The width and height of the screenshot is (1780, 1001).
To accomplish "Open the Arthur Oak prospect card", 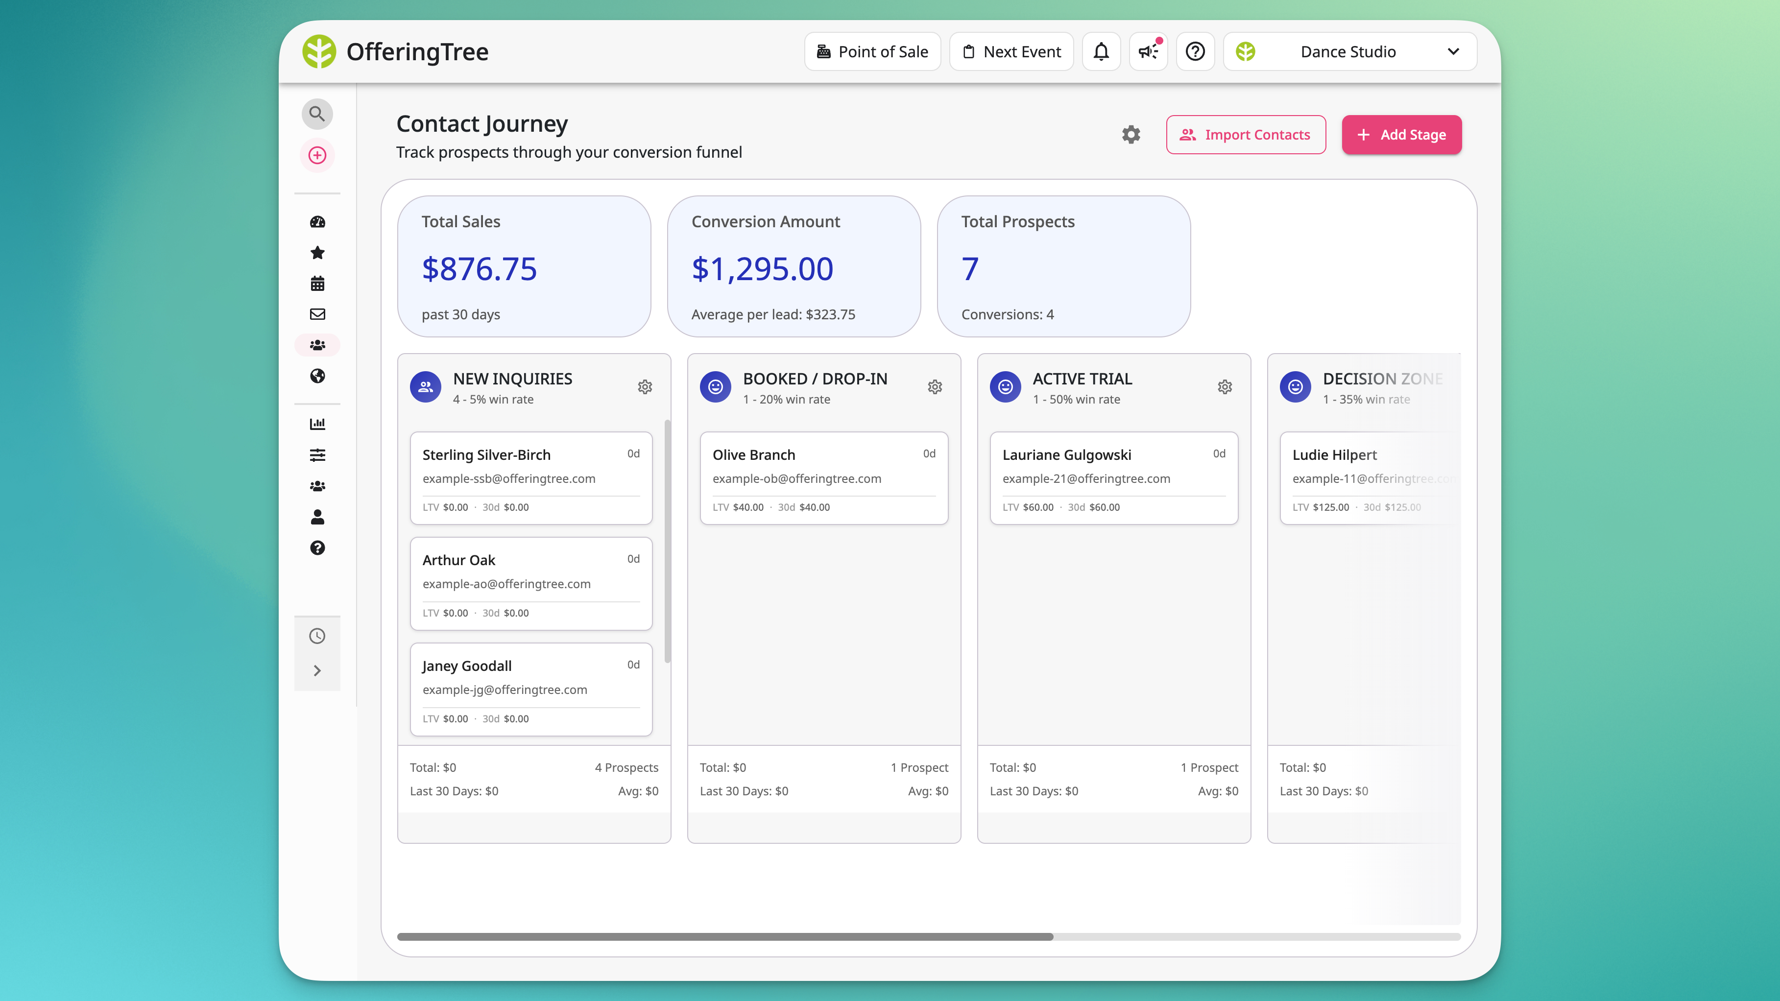I will coord(531,584).
